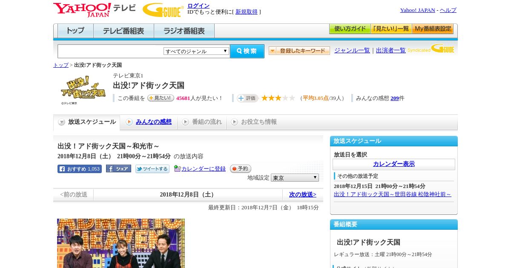Switch to the トップ tab
Image resolution: width=511 pixels, height=268 pixels.
click(75, 31)
